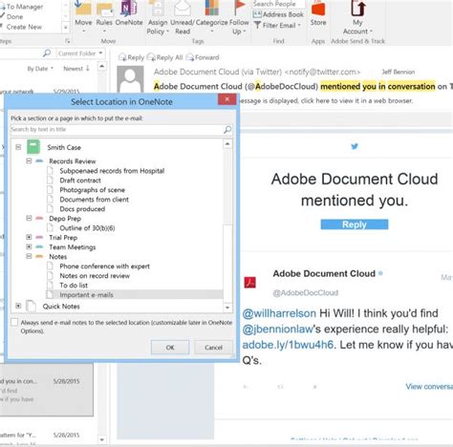Click the dialog search magnifier icon
The width and height of the screenshot is (453, 447).
coord(227,129)
